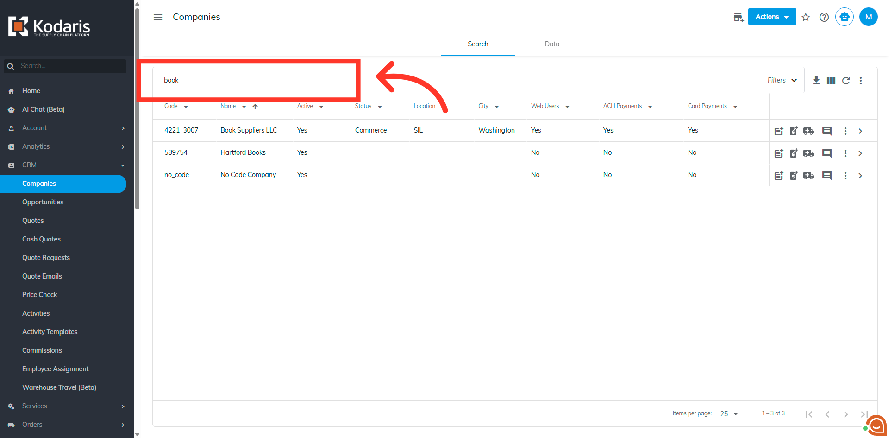
Task: Open table more-options vertical dots
Action: (861, 81)
